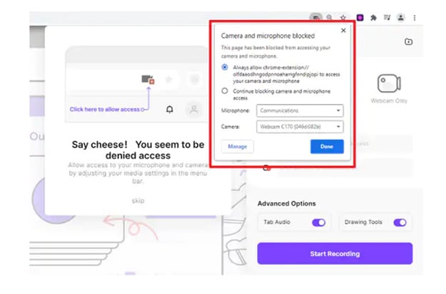446x294 pixels.
Task: Open the purple screen recorder extension icon
Action: (x=360, y=17)
